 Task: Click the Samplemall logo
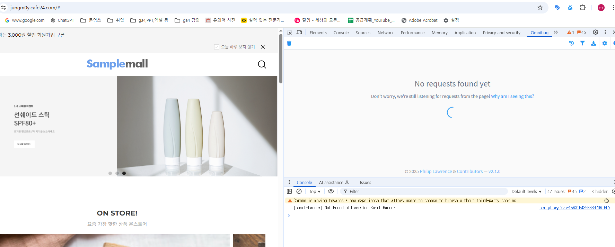click(x=117, y=64)
